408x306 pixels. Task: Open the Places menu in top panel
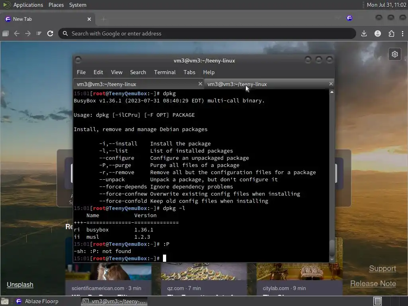[56, 5]
